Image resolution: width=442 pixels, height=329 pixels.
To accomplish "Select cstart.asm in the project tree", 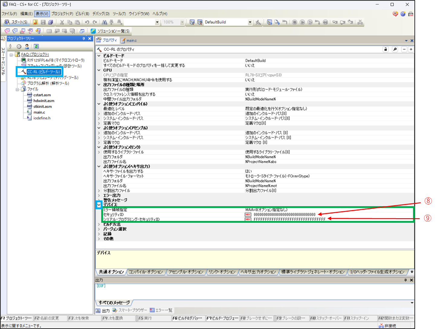I will click(x=42, y=95).
